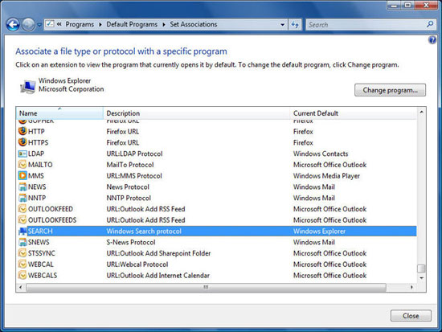Select Programs in the breadcrumb

tap(80, 25)
